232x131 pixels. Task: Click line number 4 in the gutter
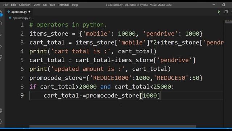point(22,51)
